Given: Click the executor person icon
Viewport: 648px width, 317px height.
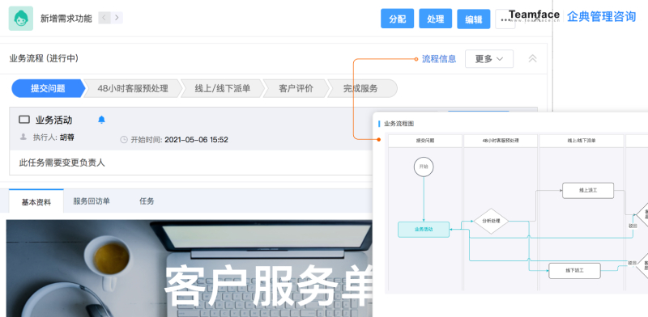Looking at the screenshot, I should pos(23,137).
